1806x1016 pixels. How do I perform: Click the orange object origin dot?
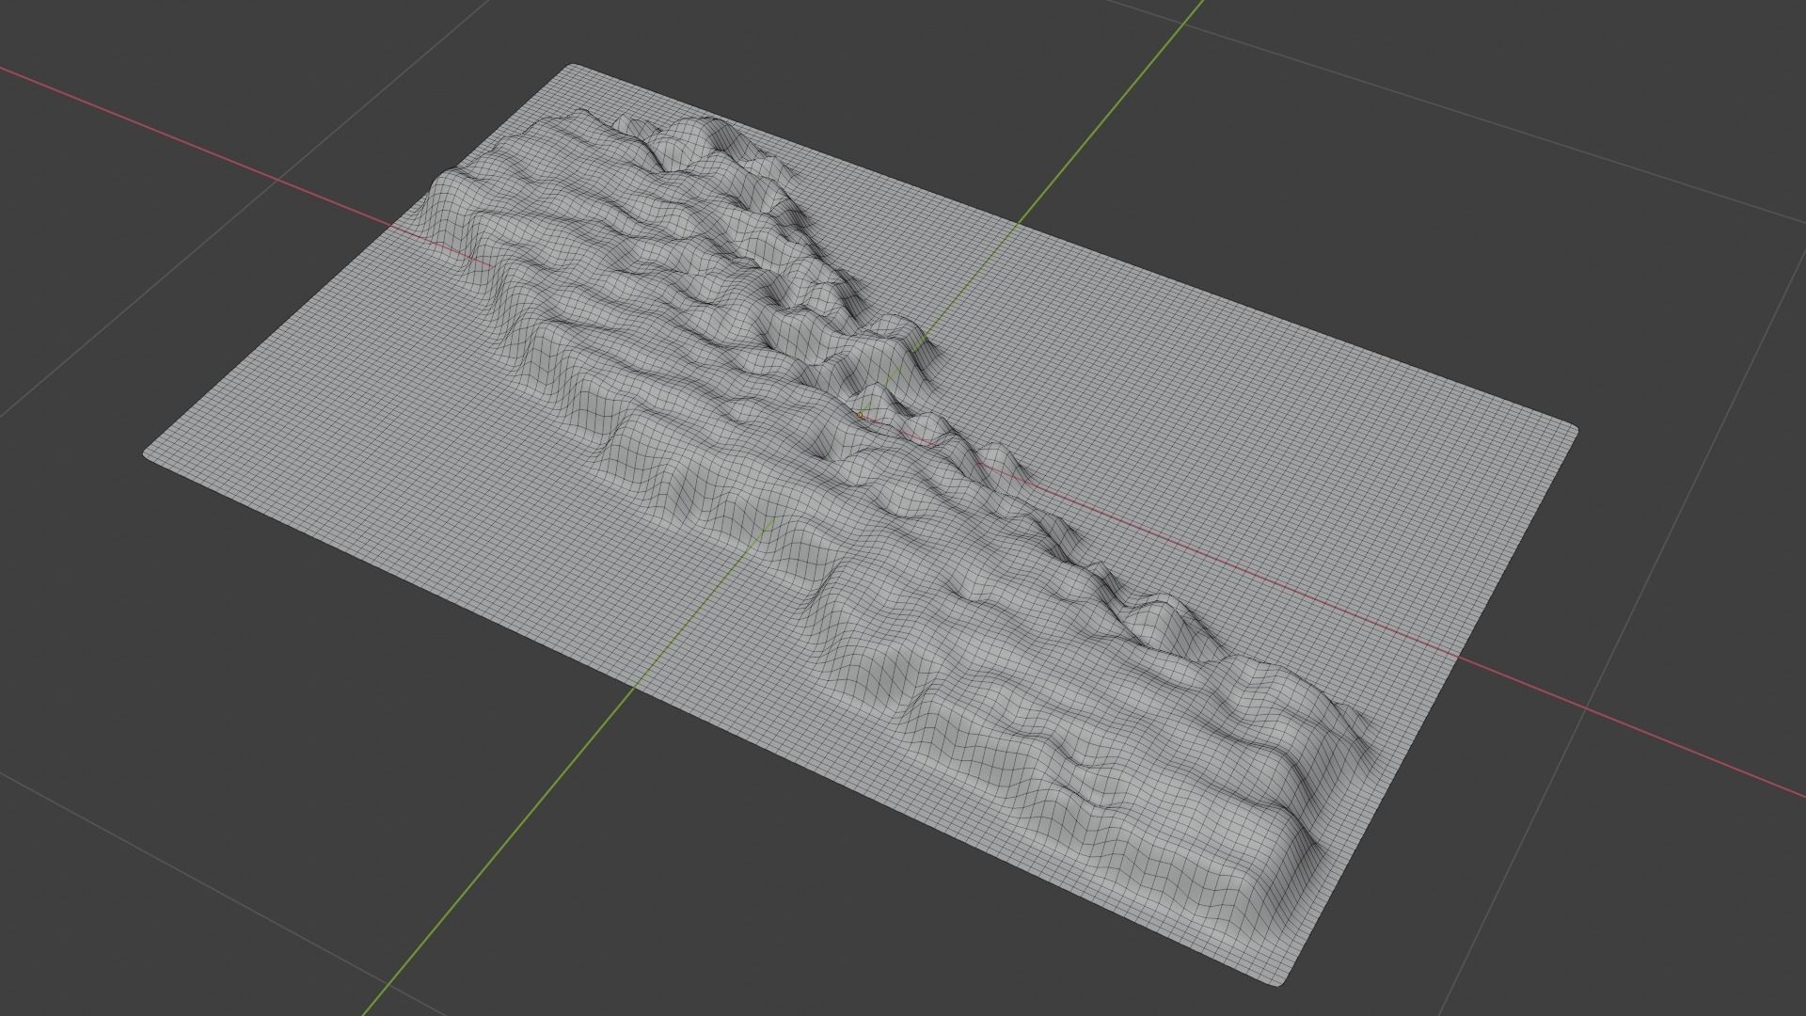[x=860, y=415]
